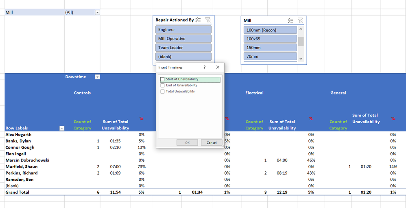
Task: Click the Mill slicer scrollbar thumb
Action: point(301,41)
